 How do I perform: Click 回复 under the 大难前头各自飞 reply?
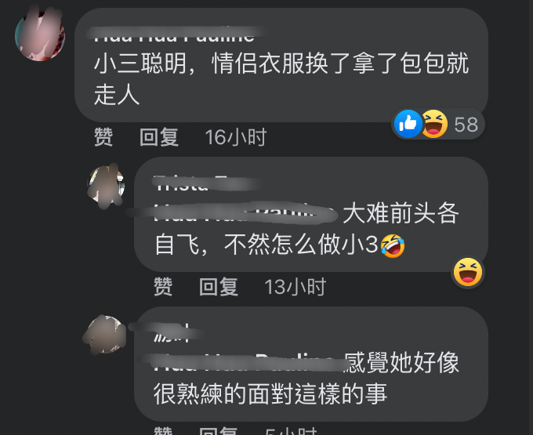click(x=219, y=287)
